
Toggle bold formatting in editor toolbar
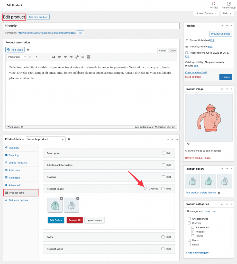point(30,57)
